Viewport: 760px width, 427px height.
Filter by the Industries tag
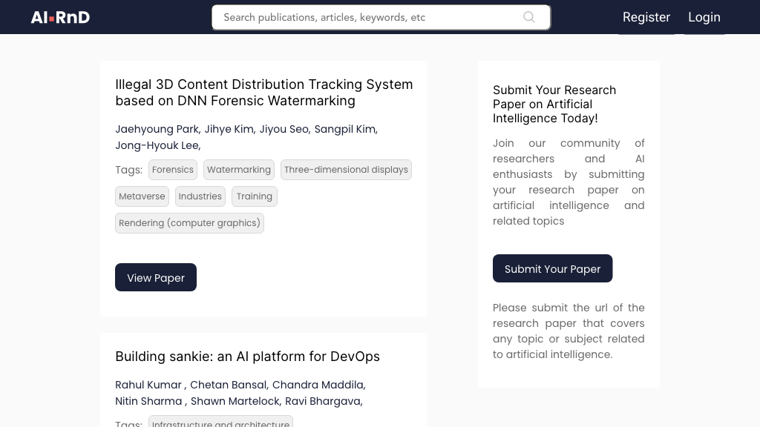pos(200,196)
